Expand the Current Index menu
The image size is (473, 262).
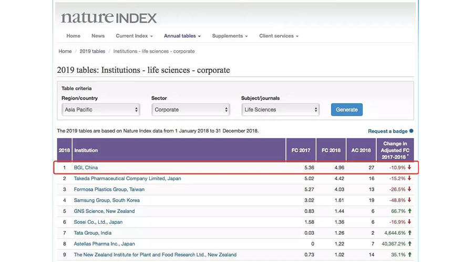[134, 36]
